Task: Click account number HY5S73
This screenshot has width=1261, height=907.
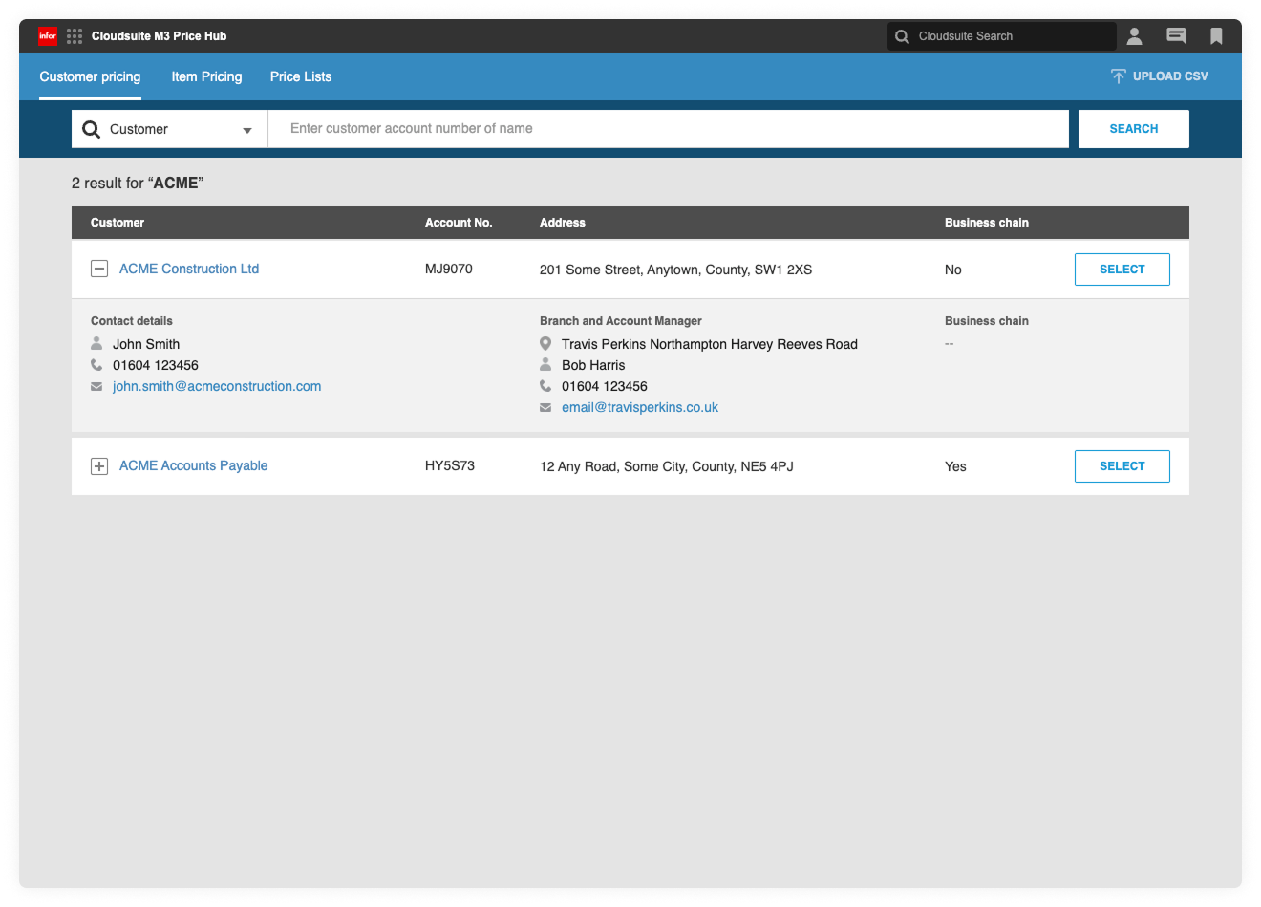Action: pos(450,465)
